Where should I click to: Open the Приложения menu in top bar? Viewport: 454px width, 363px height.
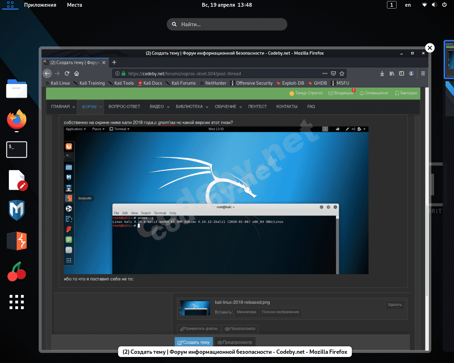(x=40, y=5)
